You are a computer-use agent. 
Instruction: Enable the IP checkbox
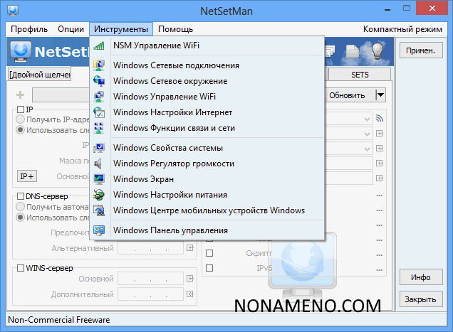[x=21, y=109]
